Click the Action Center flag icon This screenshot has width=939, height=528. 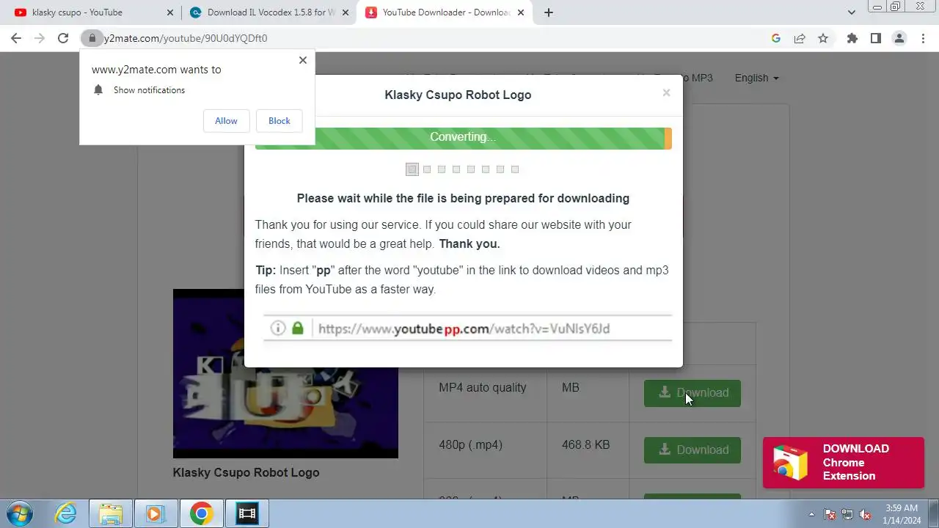830,514
